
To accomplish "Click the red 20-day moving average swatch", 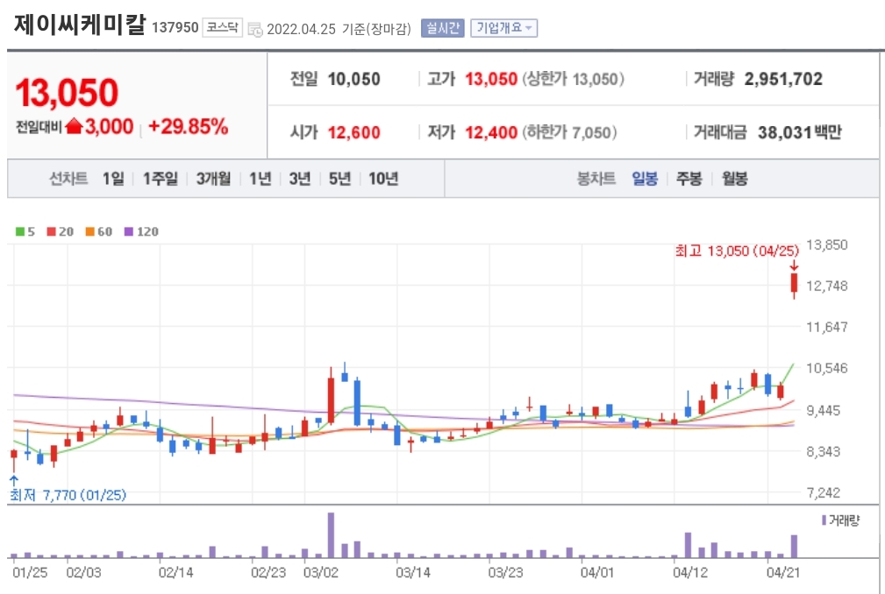I will pos(52,231).
